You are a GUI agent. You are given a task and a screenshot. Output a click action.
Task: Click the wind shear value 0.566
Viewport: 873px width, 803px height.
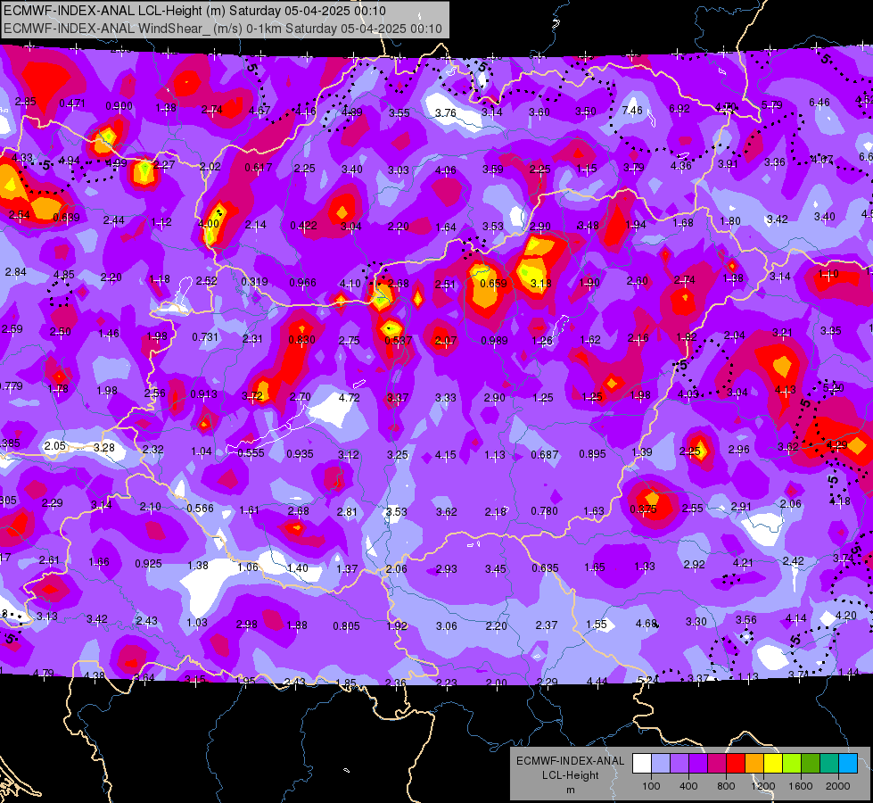[200, 509]
